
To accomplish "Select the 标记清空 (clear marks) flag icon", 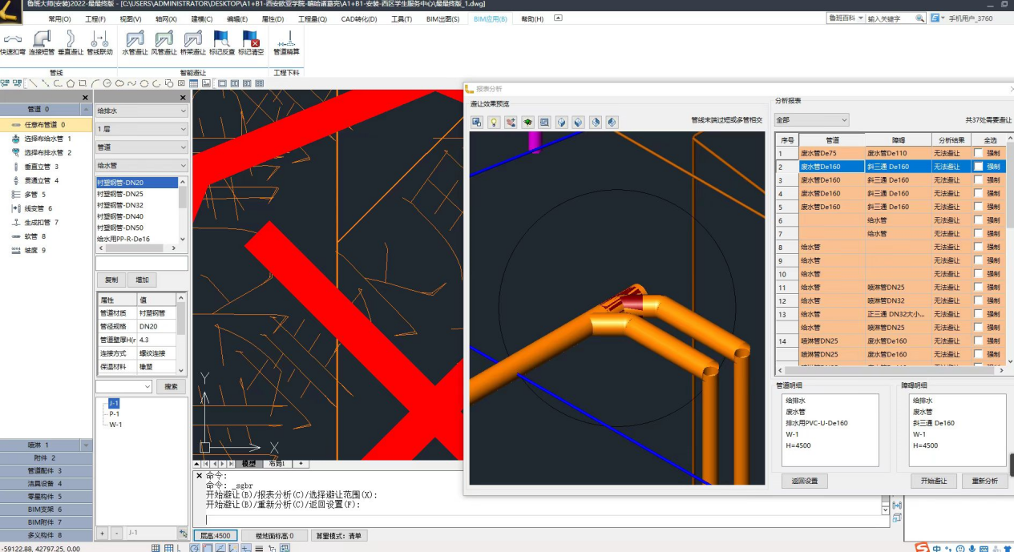I will tap(251, 40).
